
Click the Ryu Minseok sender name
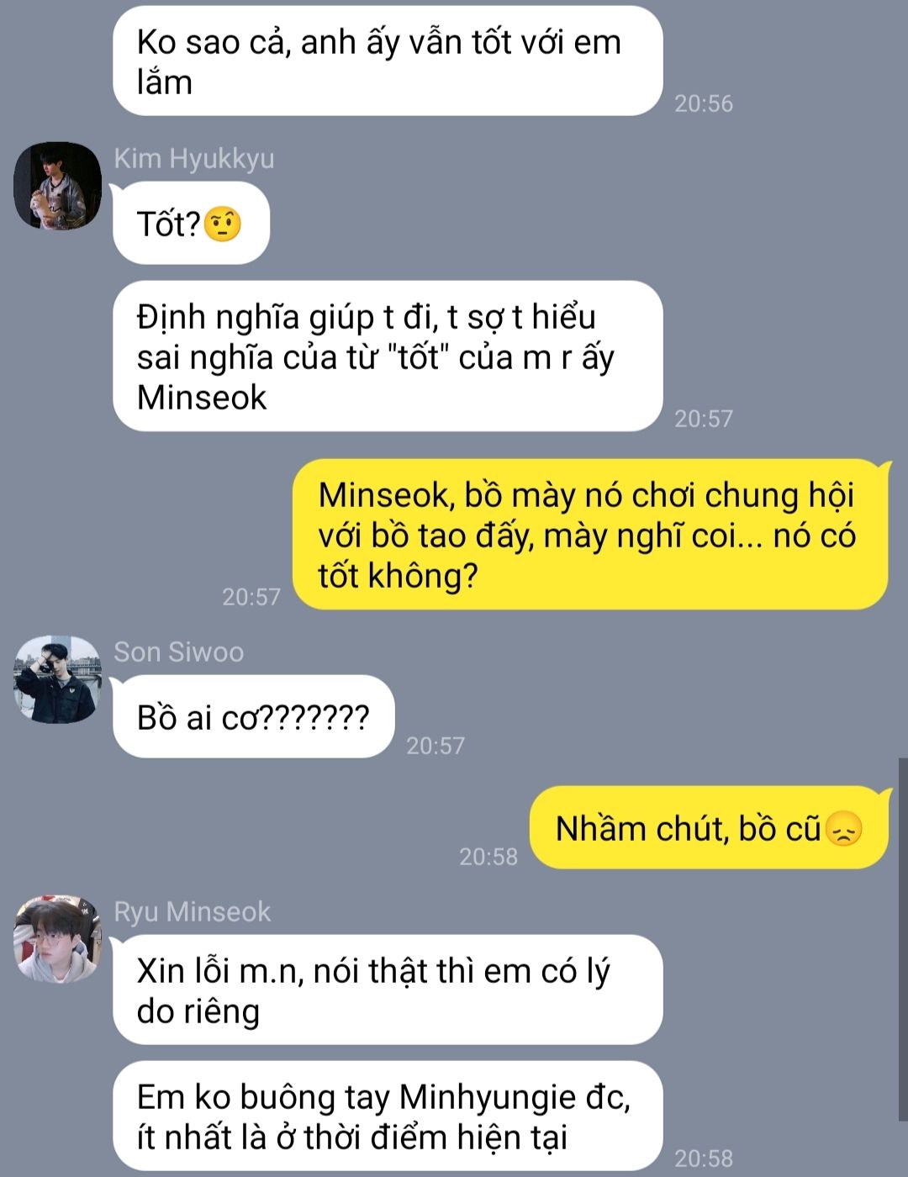point(193,911)
